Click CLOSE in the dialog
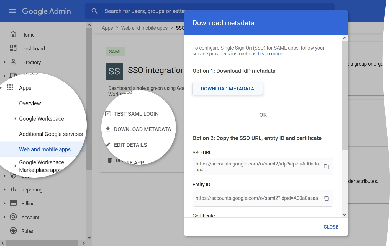Viewport: 390px width, 246px height. [331, 227]
